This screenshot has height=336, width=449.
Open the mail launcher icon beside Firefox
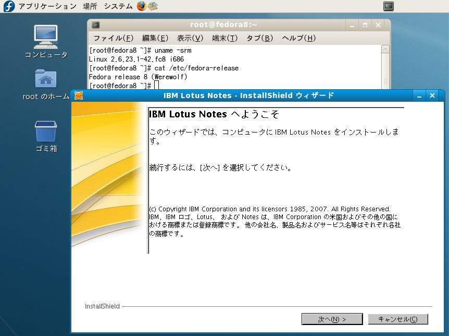coord(153,6)
